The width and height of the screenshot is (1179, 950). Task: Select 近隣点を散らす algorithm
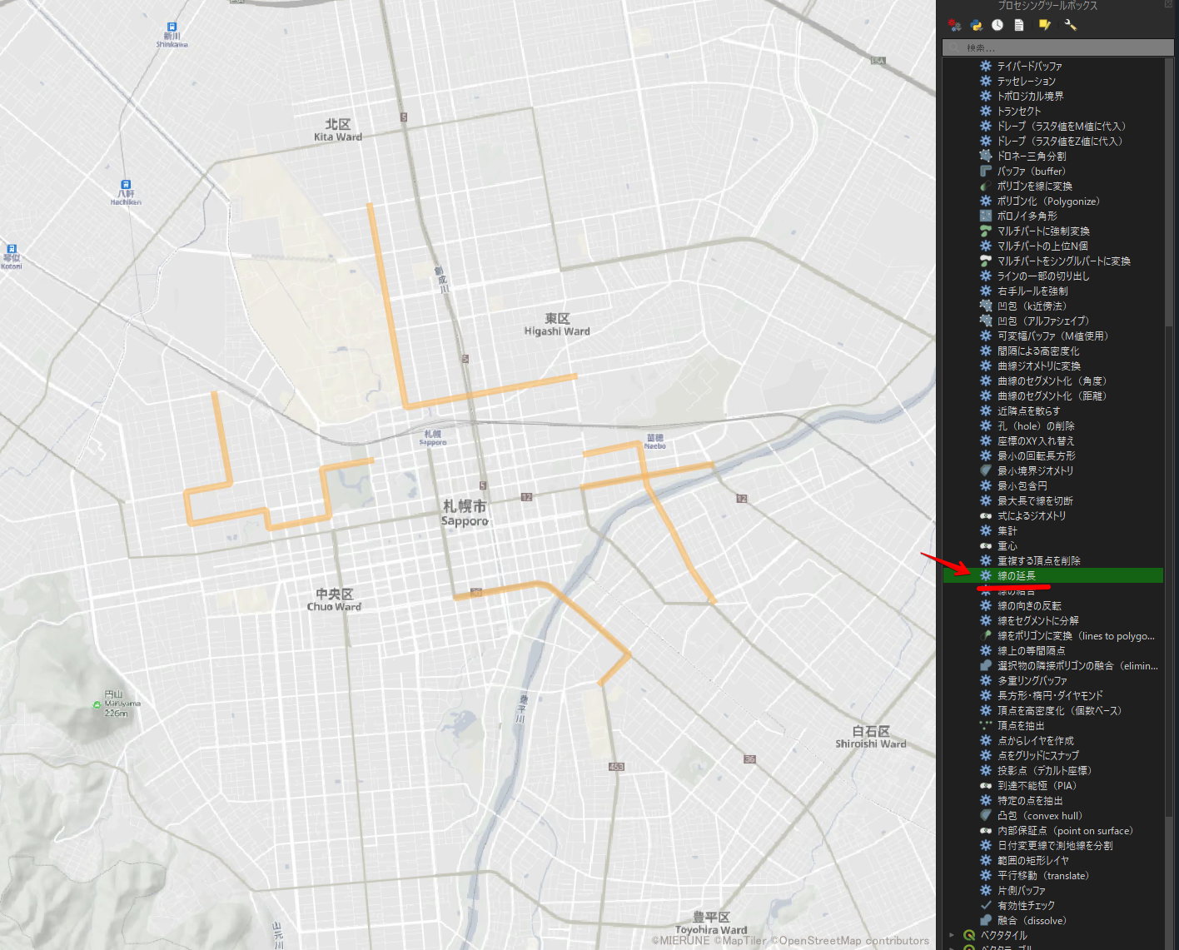1029,411
